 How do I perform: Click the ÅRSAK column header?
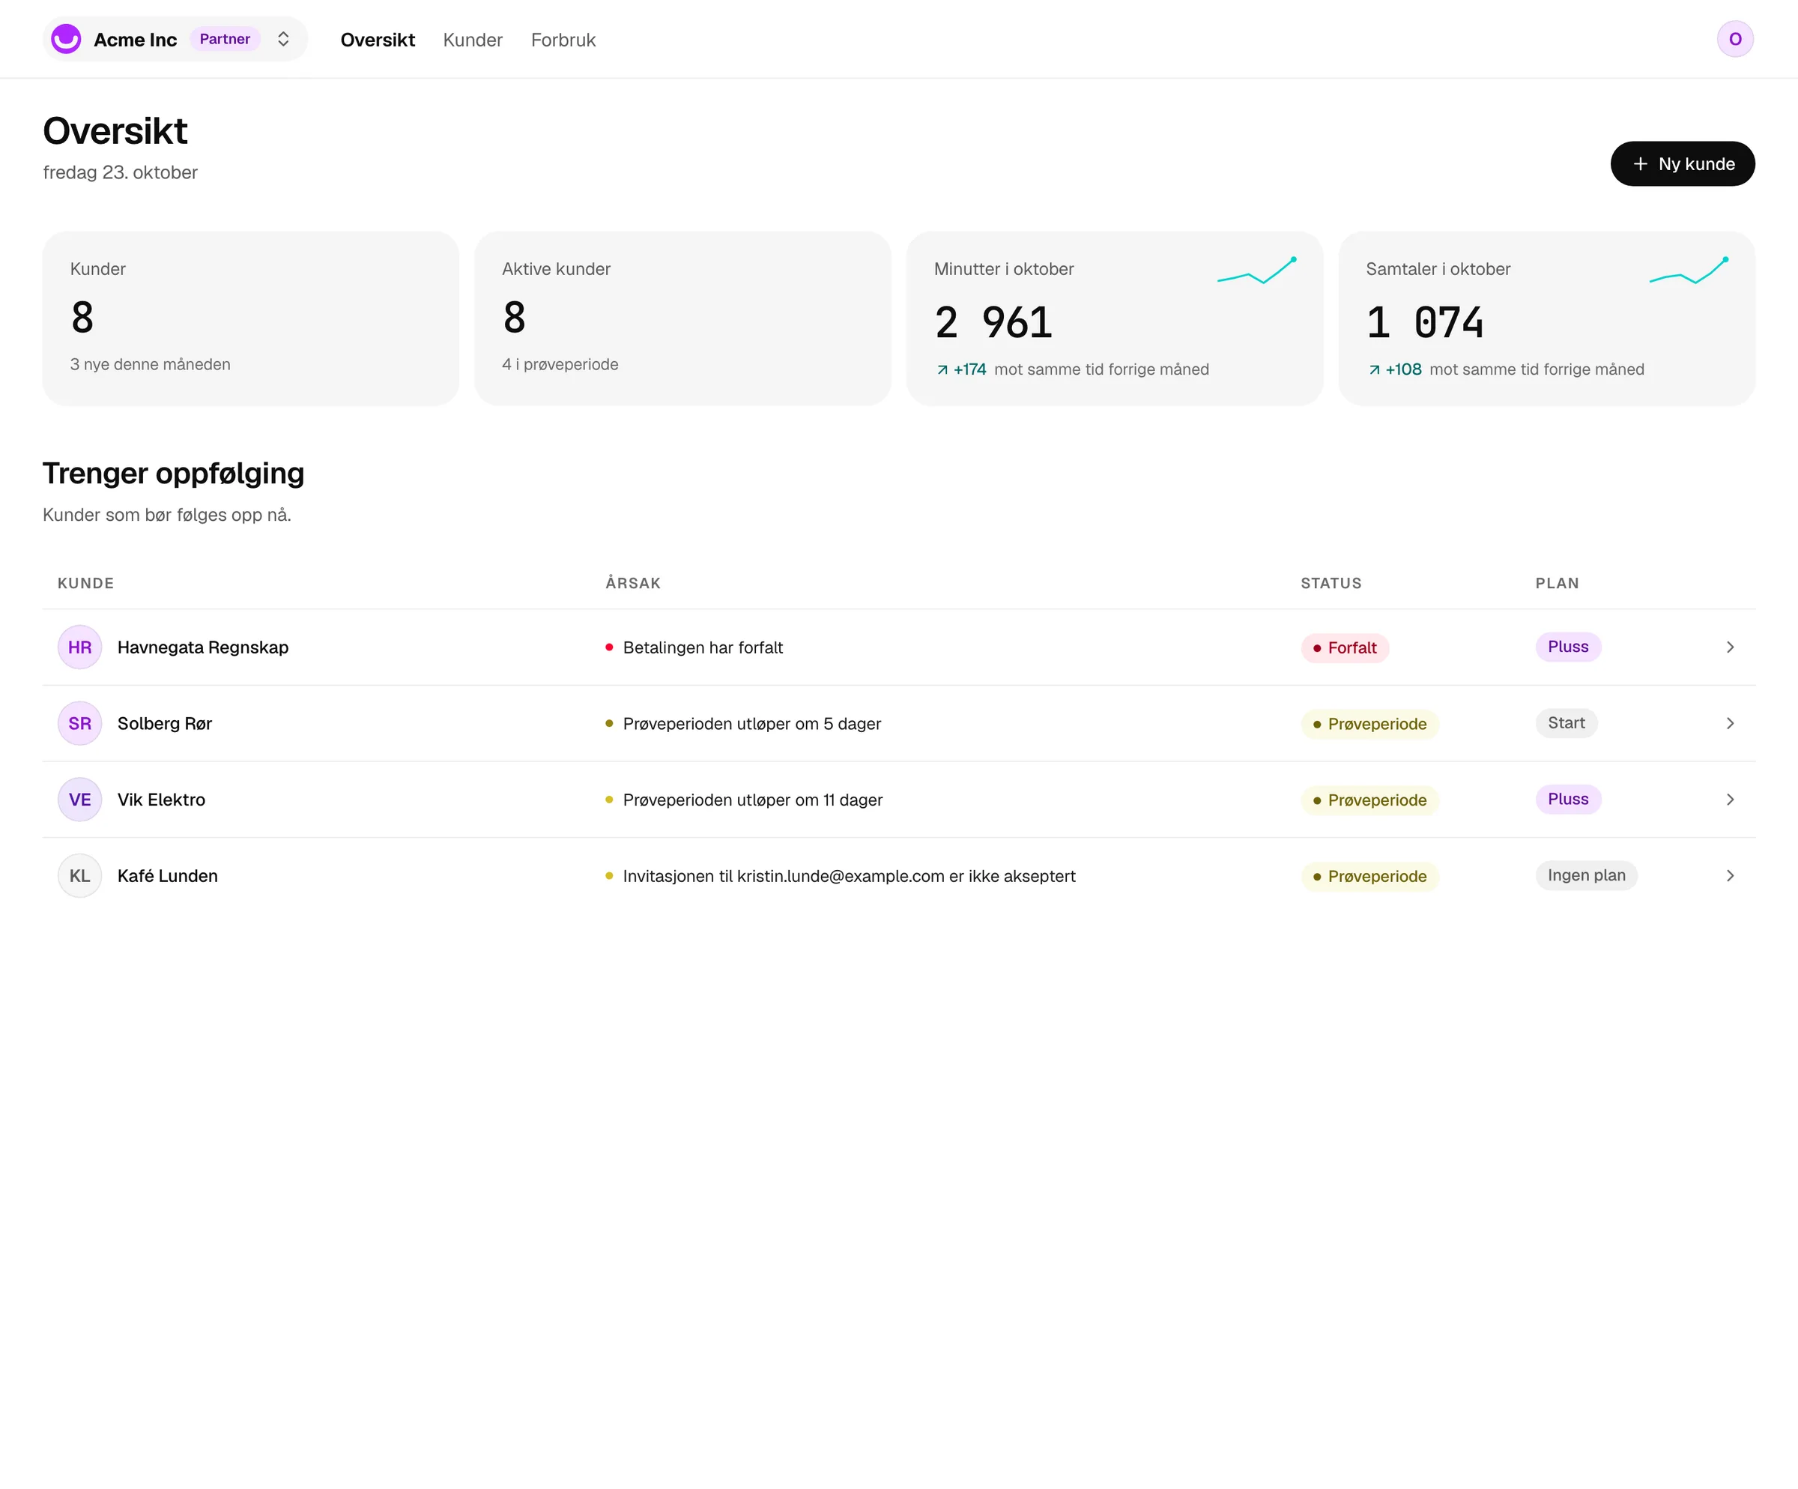pyautogui.click(x=633, y=583)
